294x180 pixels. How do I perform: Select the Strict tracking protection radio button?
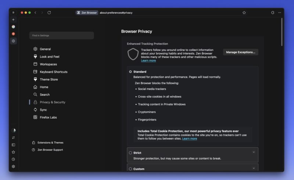(x=130, y=153)
